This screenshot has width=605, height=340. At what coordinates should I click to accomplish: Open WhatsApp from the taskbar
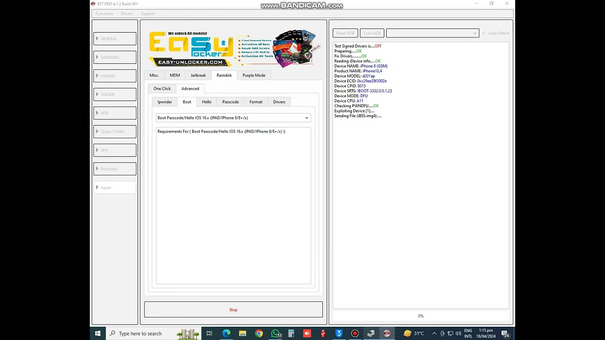[x=276, y=333]
